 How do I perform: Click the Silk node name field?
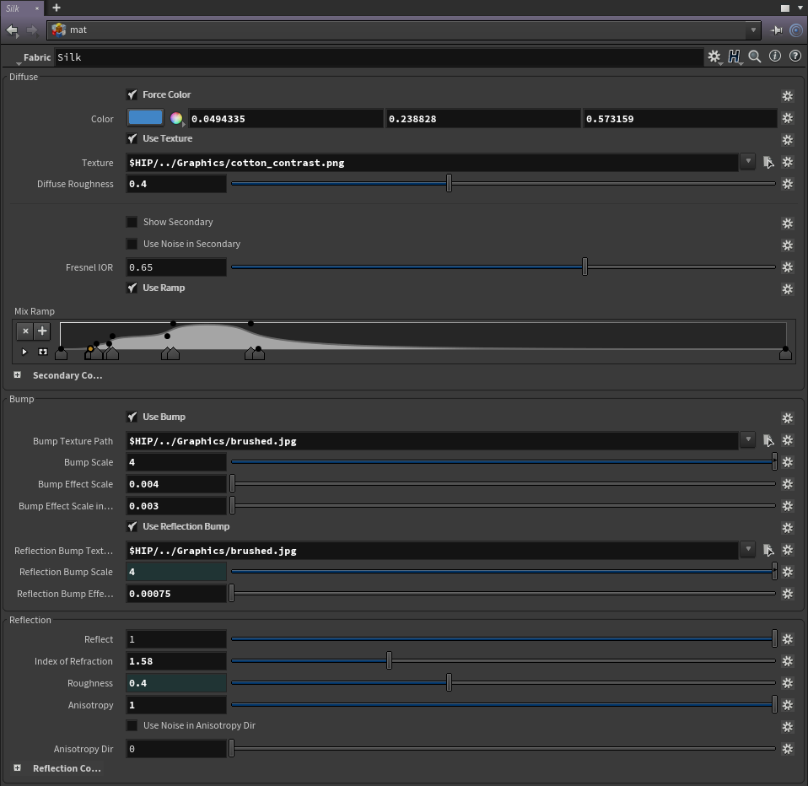click(379, 57)
